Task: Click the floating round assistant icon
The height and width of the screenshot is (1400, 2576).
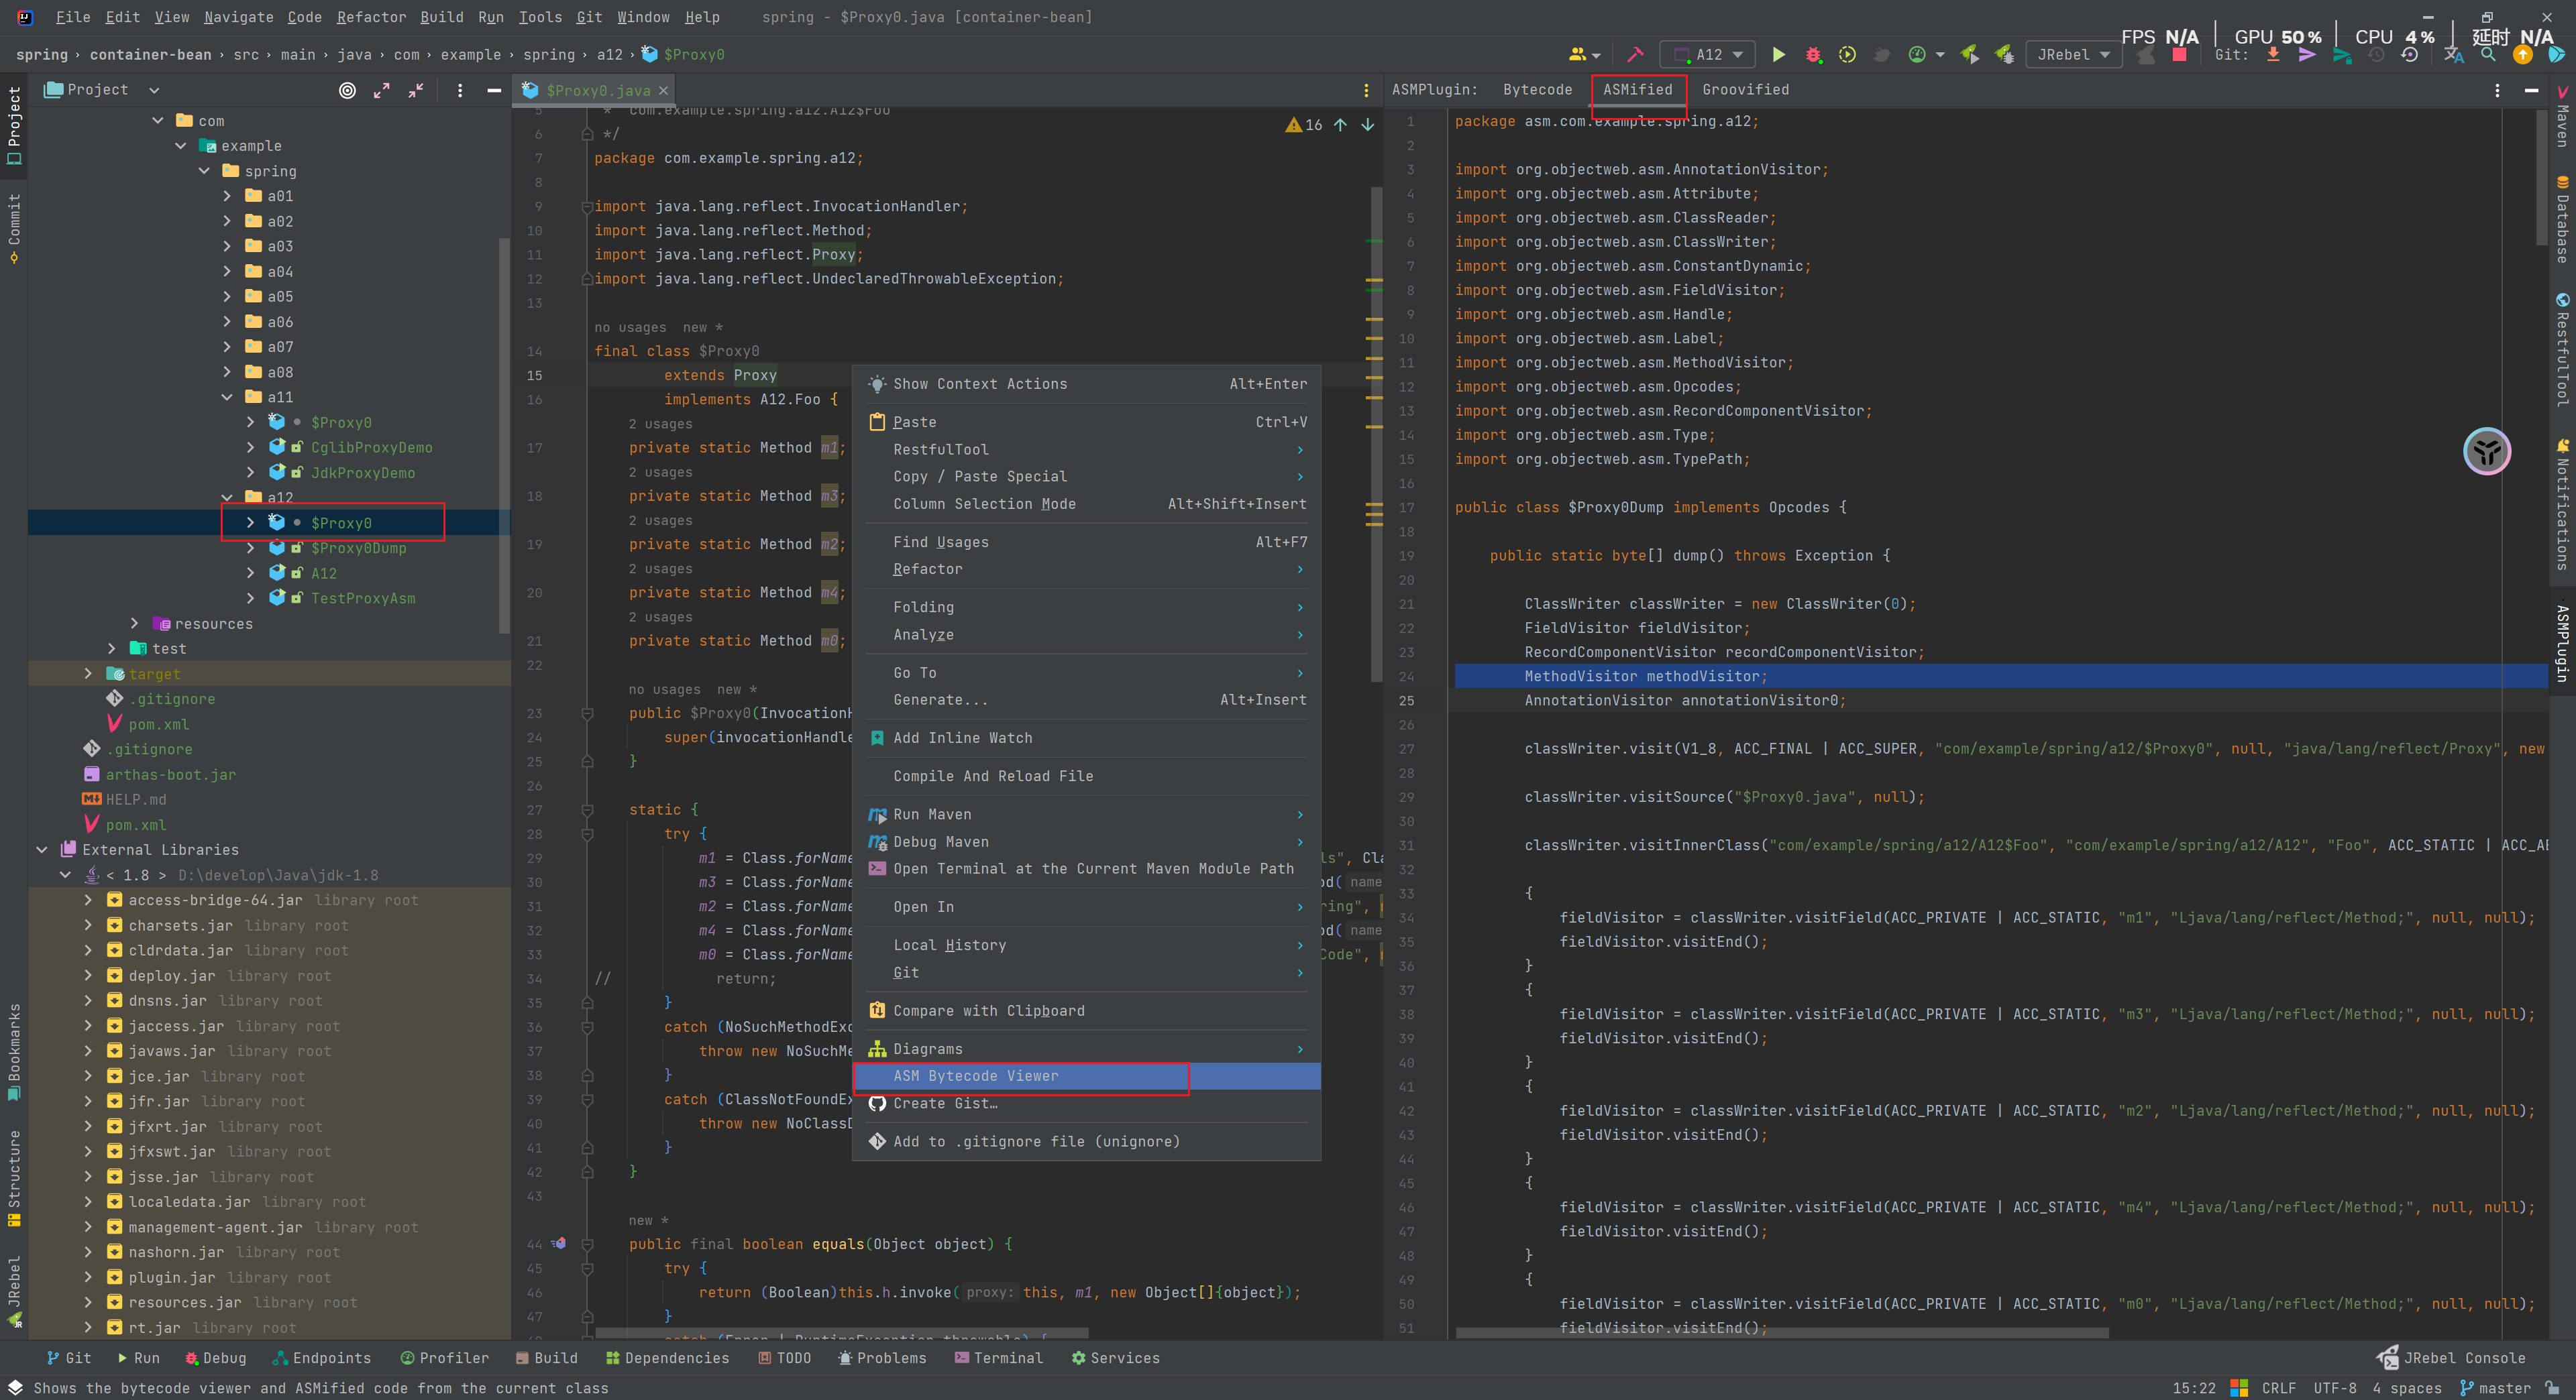Action: tap(2486, 452)
